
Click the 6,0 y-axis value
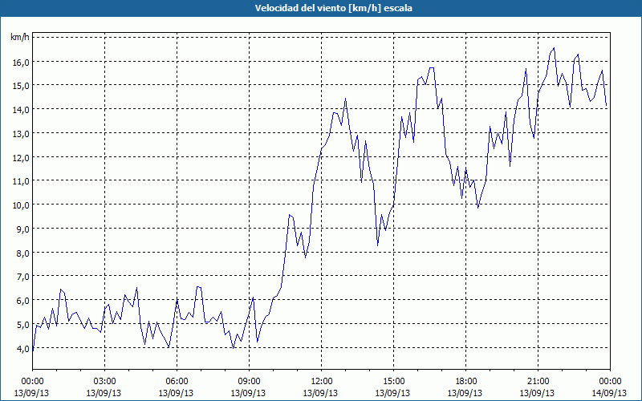click(x=24, y=300)
